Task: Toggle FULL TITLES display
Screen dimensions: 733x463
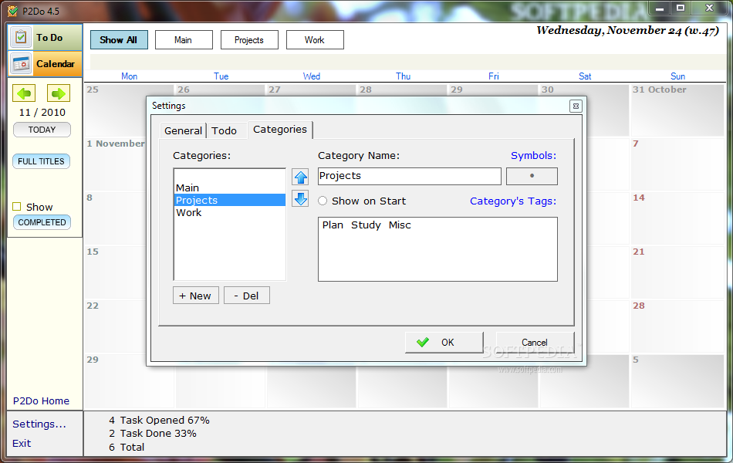Action: click(41, 161)
